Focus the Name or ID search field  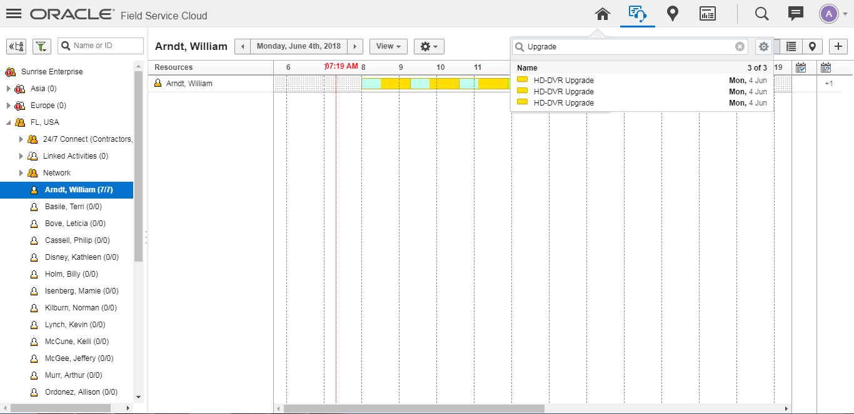coord(101,46)
